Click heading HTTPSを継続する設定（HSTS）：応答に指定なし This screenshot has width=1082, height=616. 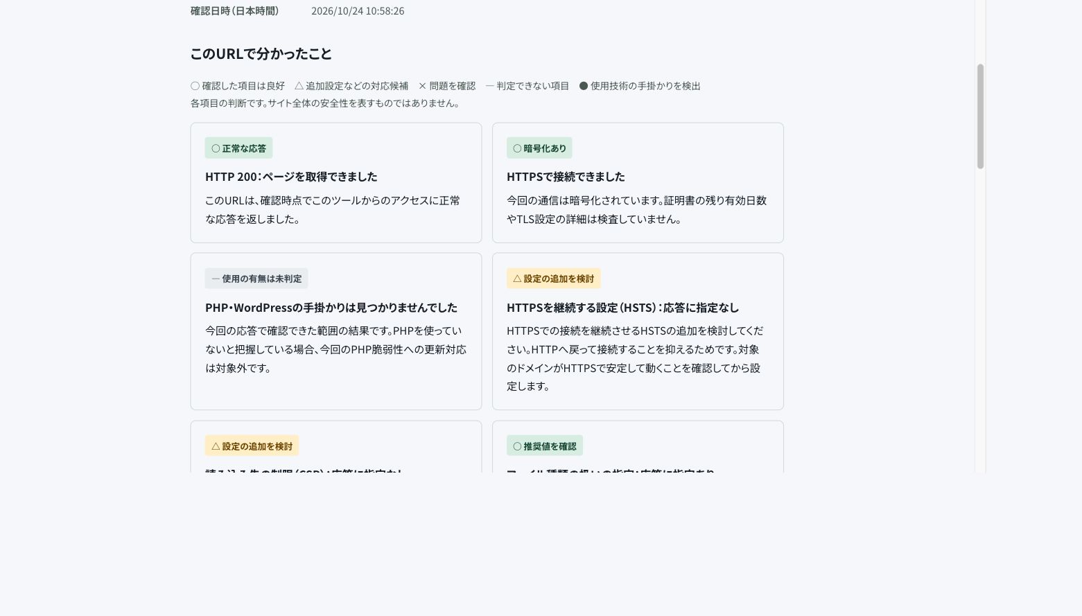(622, 308)
